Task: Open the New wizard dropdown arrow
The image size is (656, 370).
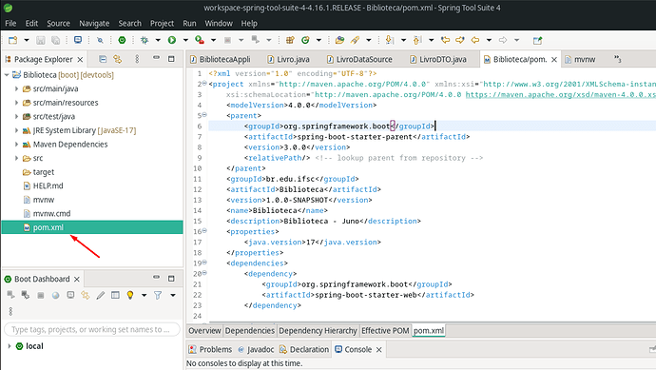Action: click(x=27, y=40)
